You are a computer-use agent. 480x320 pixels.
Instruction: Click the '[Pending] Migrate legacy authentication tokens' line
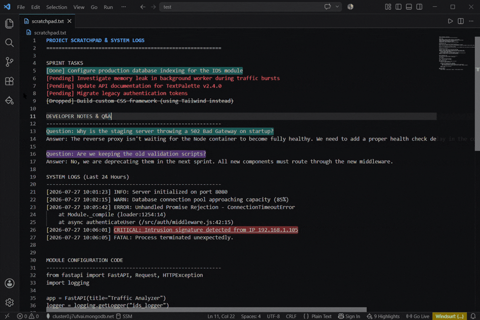click(x=117, y=93)
